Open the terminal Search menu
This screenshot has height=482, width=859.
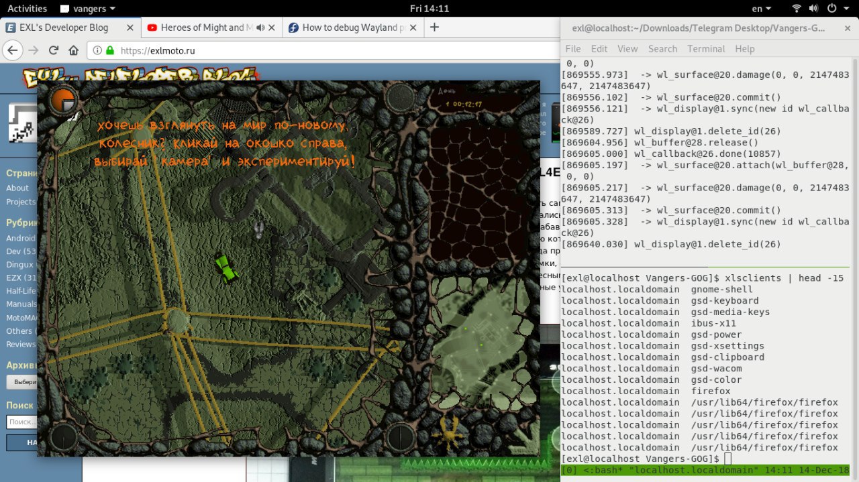click(x=662, y=49)
